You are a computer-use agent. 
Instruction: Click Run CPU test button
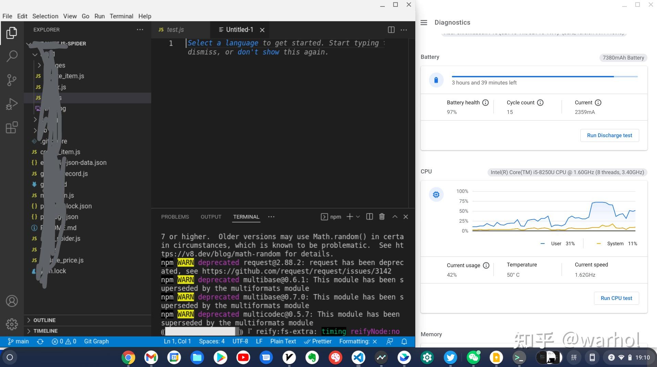[616, 298]
